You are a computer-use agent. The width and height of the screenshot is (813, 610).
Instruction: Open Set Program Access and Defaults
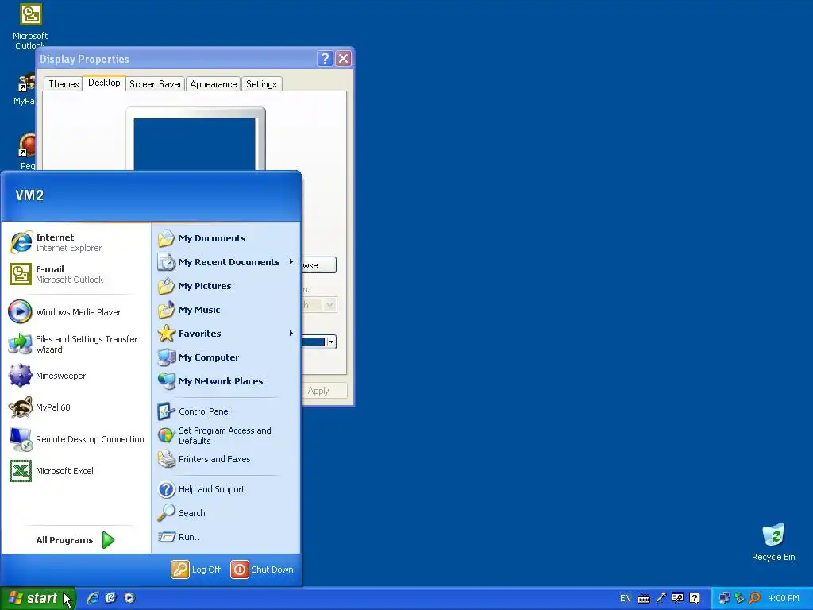226,435
